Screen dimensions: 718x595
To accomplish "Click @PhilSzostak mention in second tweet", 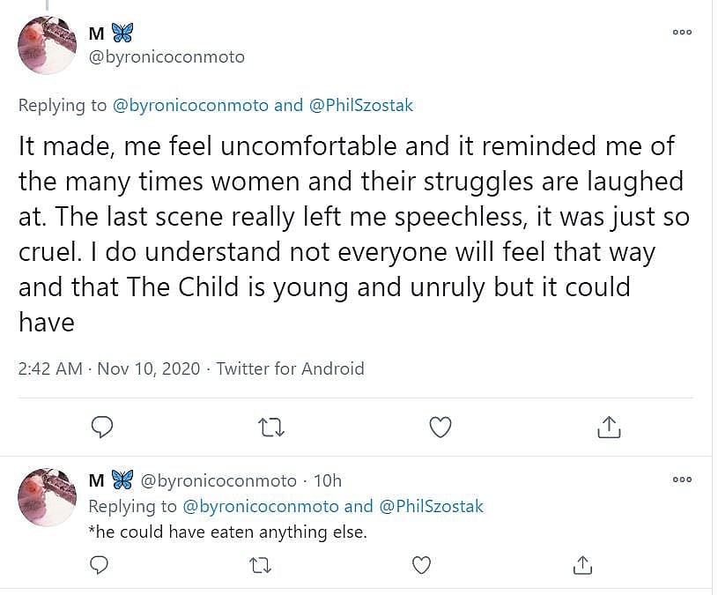I will 431,507.
